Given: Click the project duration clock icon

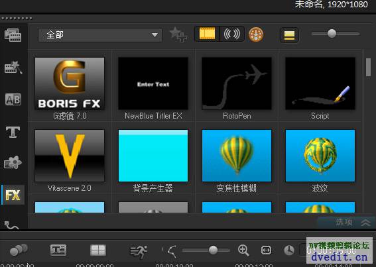Looking at the screenshot, I should [x=289, y=250].
